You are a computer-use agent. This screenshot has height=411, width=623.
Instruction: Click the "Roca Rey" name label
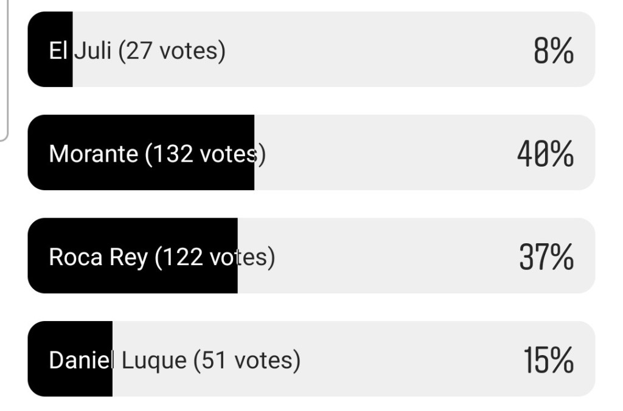98,257
